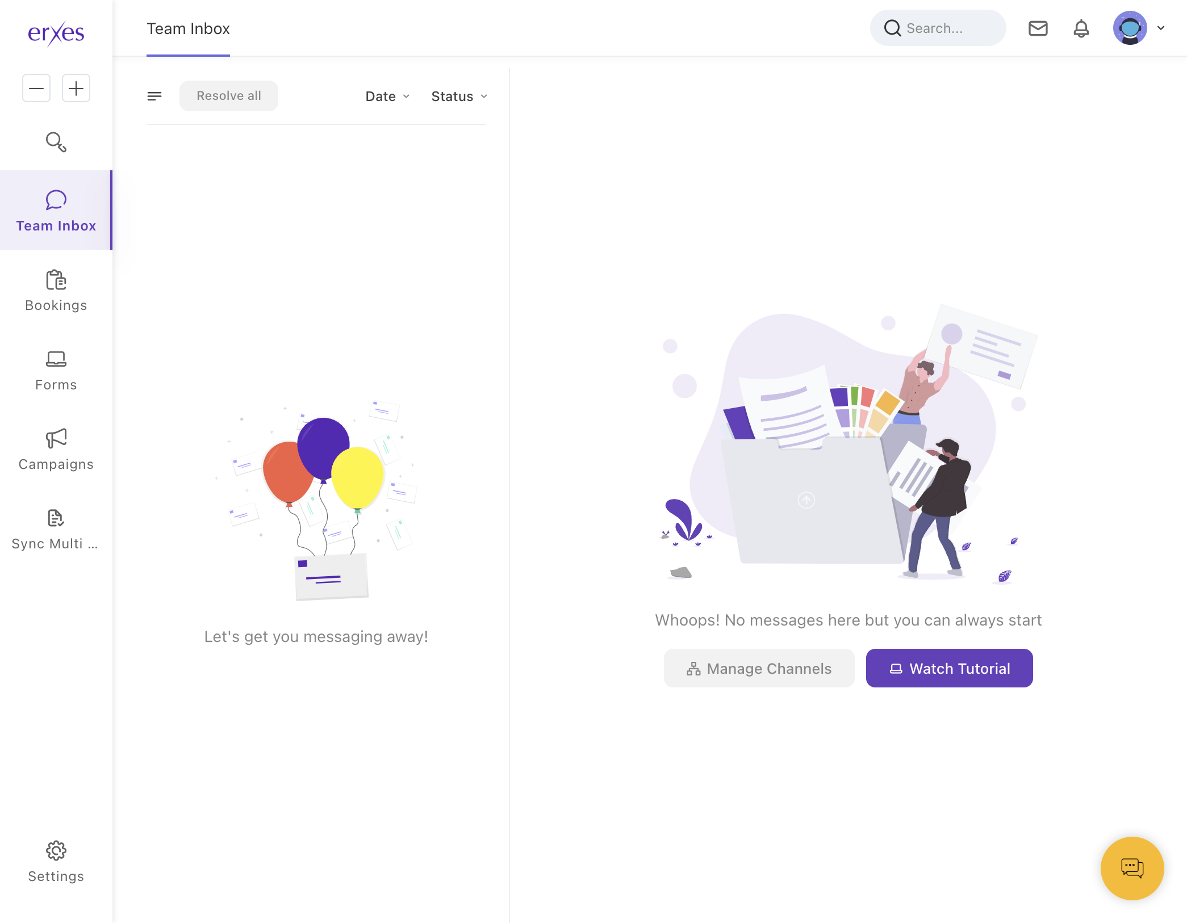Click into the Search field
1187x923 pixels.
938,28
